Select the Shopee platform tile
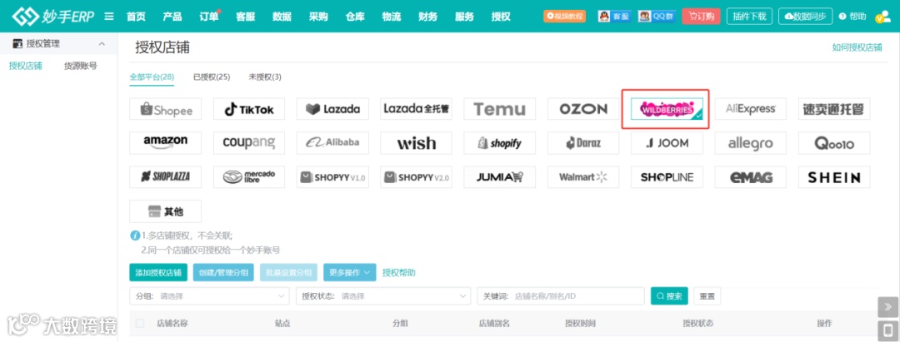This screenshot has height=342, width=900. (165, 109)
